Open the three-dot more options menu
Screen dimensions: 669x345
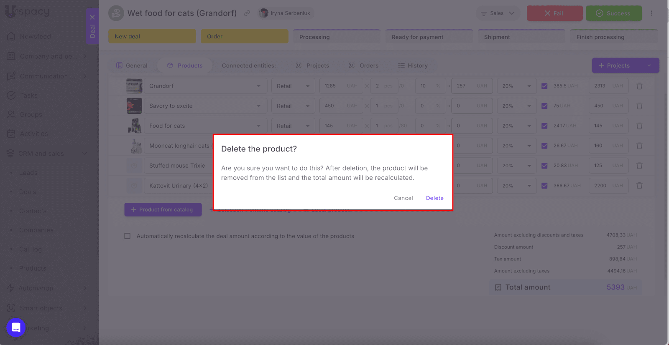coord(651,13)
